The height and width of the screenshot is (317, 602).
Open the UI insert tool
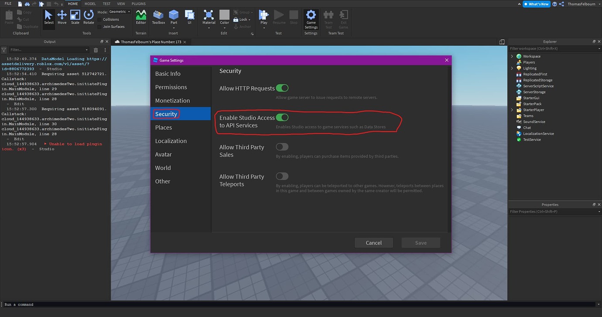[x=189, y=17]
